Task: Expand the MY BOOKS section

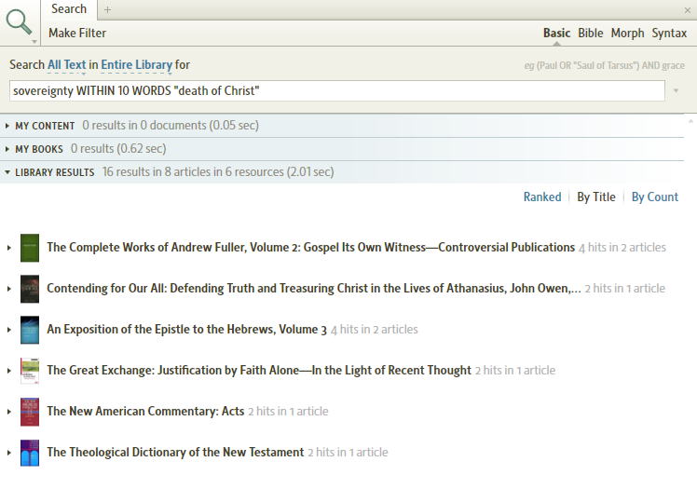Action: 7,149
